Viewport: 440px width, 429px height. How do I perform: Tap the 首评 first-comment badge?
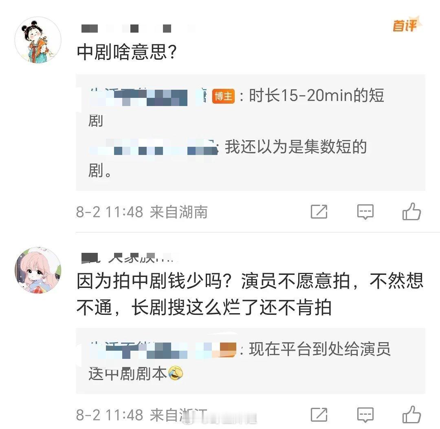coord(407,25)
